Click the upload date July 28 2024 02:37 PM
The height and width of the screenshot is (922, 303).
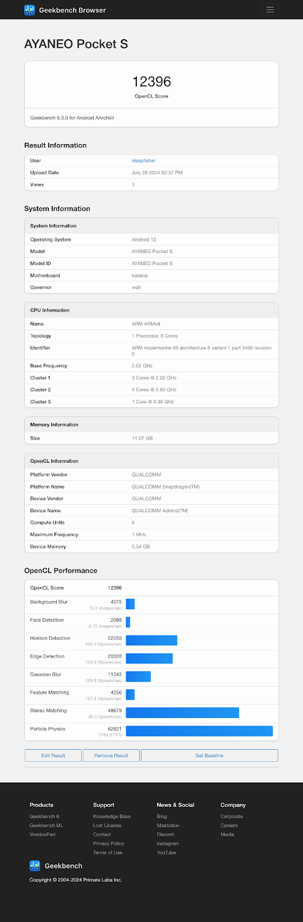click(157, 173)
